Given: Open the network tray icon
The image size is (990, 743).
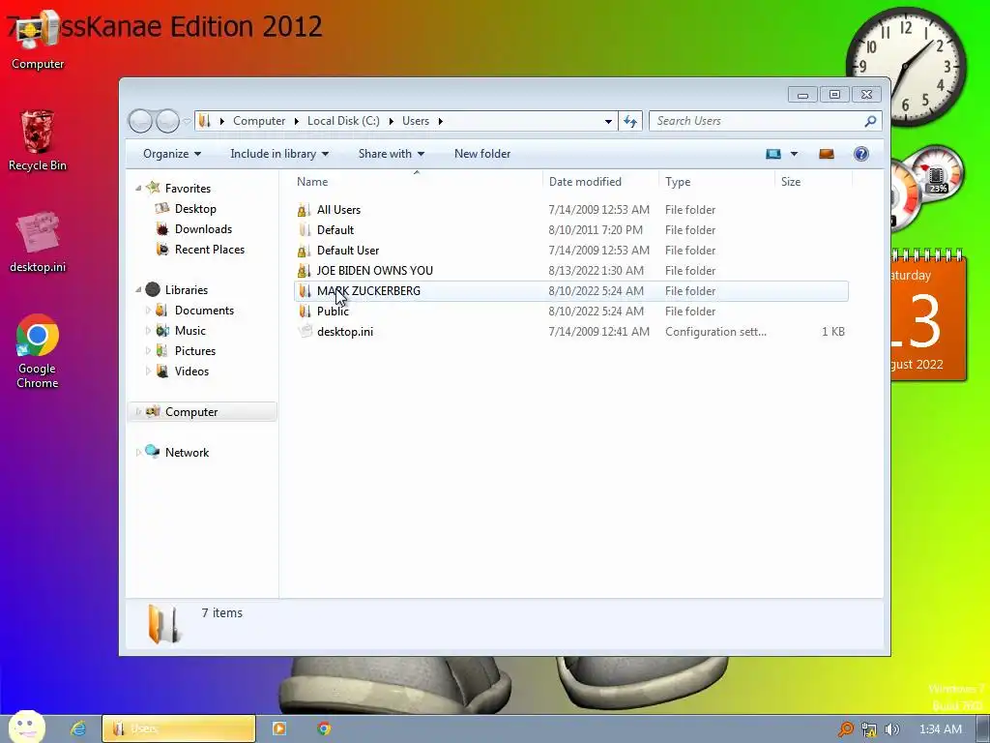Looking at the screenshot, I should (x=869, y=729).
